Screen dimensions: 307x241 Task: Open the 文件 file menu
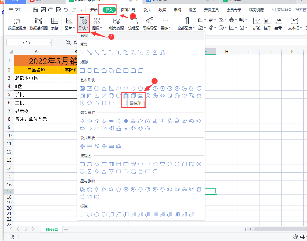click(18, 10)
